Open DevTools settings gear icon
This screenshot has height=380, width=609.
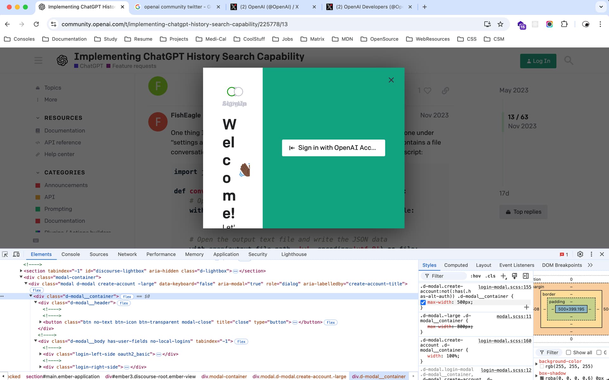point(580,254)
